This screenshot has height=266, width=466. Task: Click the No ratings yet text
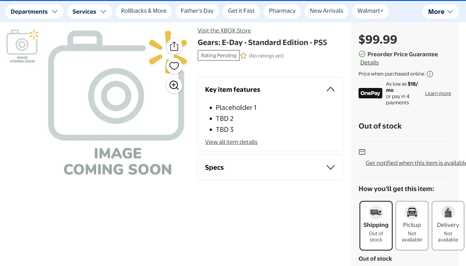pos(266,56)
